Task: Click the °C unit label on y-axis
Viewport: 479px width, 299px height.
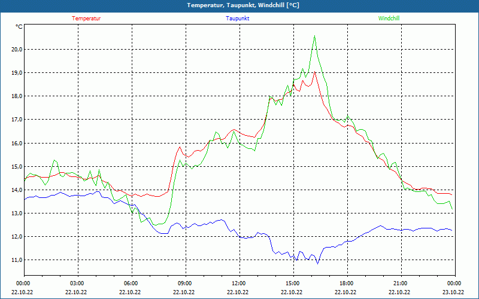Action: pyautogui.click(x=19, y=27)
